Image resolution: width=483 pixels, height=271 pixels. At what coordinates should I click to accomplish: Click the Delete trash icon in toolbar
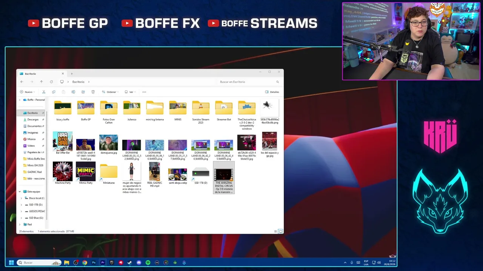[x=93, y=92]
